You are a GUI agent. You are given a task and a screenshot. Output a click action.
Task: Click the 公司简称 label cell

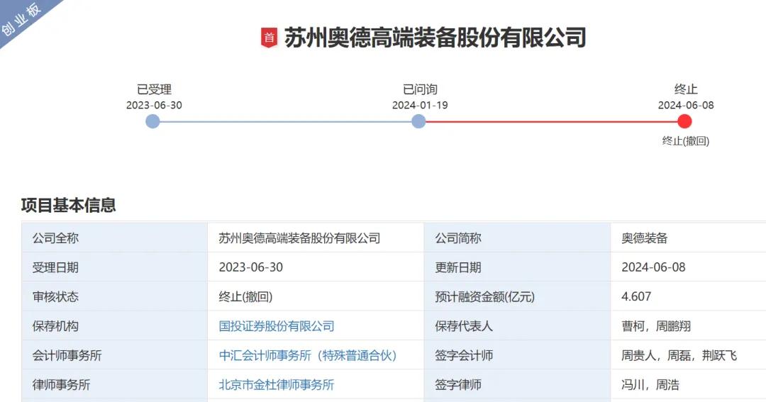tap(517, 238)
